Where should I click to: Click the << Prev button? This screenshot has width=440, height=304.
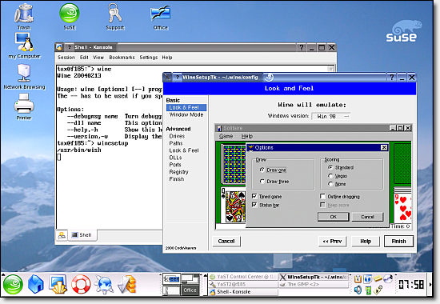pos(332,241)
